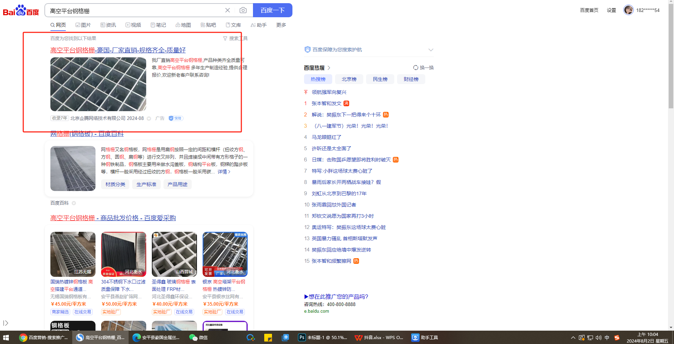This screenshot has width=674, height=344.
Task: Click the blue 保障 badge on the ad
Action: 176,118
